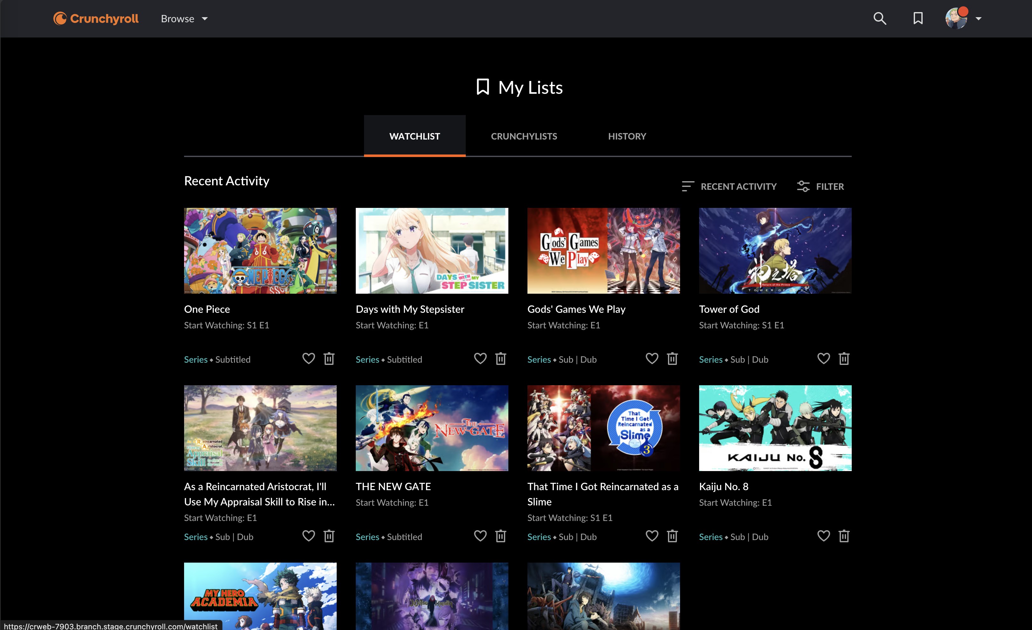Open the Series link under One Piece
Viewport: 1032px width, 630px height.
(x=195, y=359)
